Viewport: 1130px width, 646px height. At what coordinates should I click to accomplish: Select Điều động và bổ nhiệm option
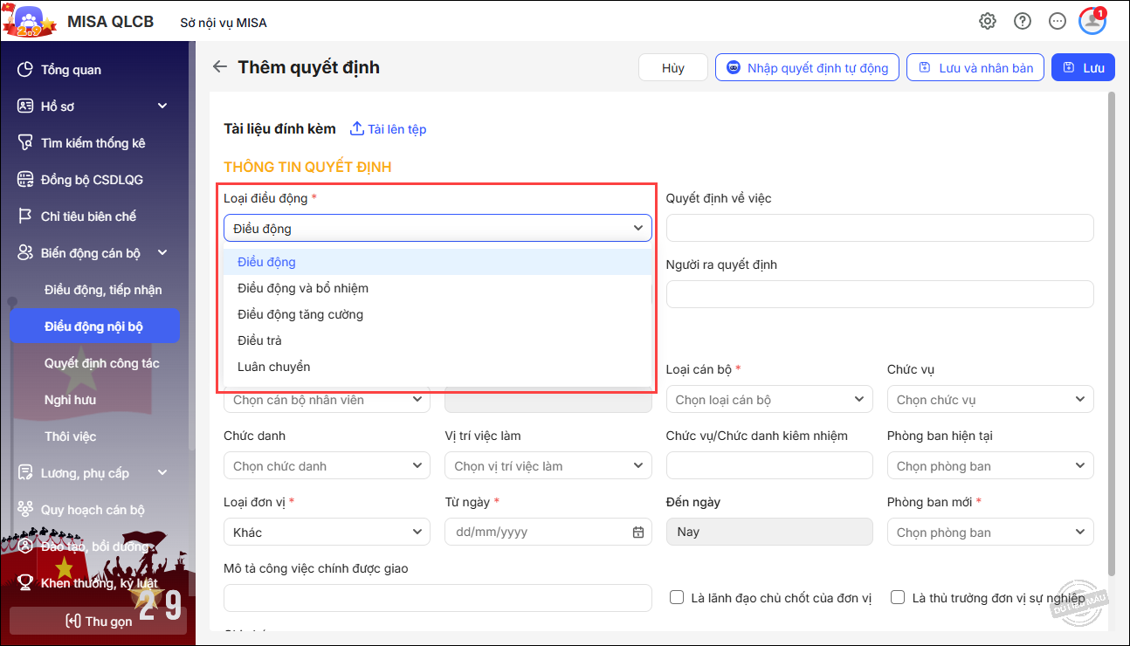(x=302, y=288)
